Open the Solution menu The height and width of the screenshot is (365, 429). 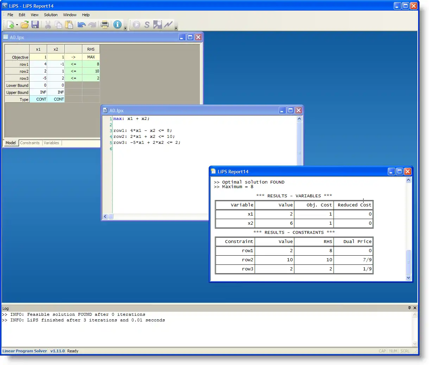(x=51, y=15)
